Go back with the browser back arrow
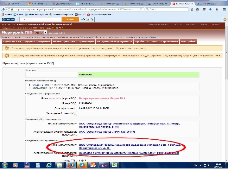 tap(4, 9)
